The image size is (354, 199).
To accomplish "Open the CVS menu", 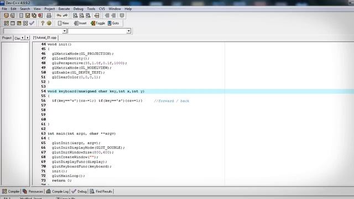I will [x=102, y=9].
